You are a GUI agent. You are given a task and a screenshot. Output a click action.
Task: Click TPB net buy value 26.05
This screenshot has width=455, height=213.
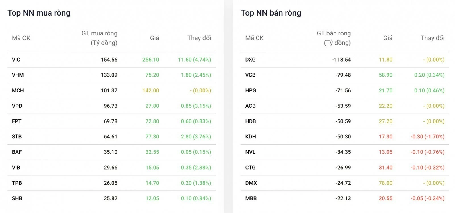(x=111, y=183)
